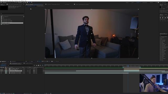Click the timeline composition mini-flowchart icon
This screenshot has width=168, height=94.
34,65
